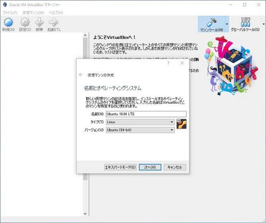Maximize the VirtualBox Manager window

pyautogui.click(x=244, y=5)
